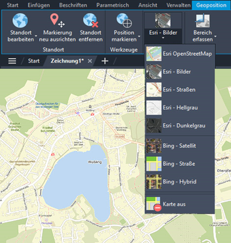Click the Position markieren globe icon
Image resolution: width=231 pixels, height=243 pixels.
tap(124, 21)
